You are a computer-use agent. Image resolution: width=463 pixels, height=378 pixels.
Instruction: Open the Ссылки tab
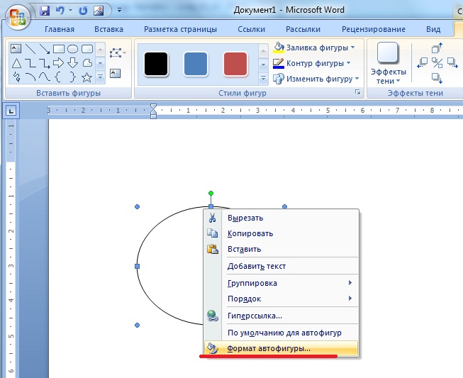(251, 29)
